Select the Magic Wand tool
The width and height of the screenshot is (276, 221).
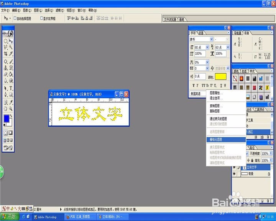coord(11,47)
